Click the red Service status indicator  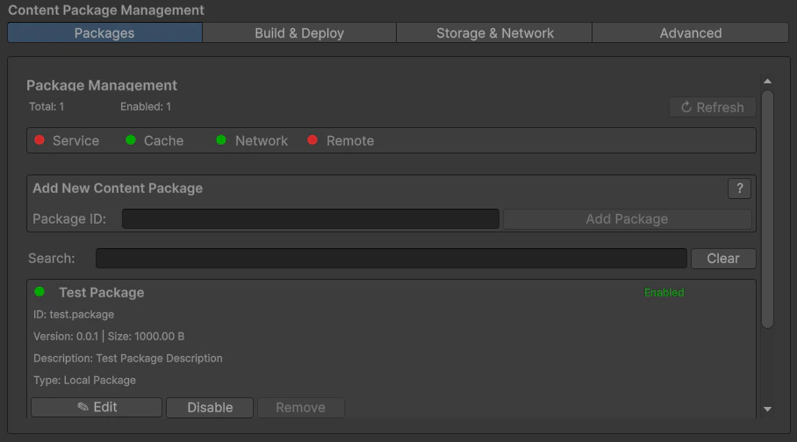pos(39,139)
